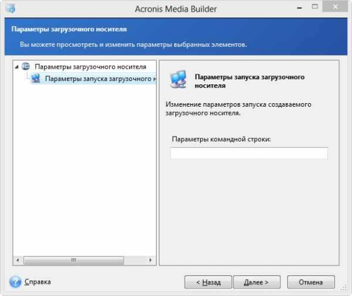Click the blue help question mark icon

pos(15,282)
